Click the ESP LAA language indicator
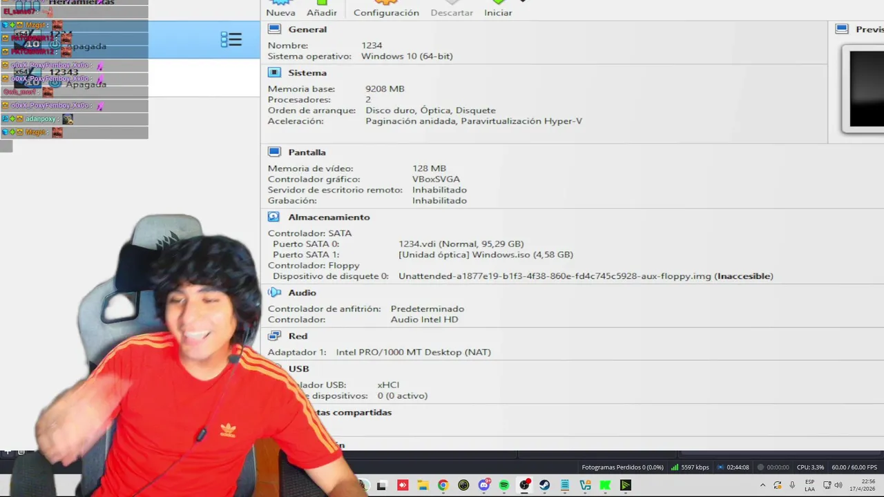Viewport: 884px width, 497px height. point(809,485)
